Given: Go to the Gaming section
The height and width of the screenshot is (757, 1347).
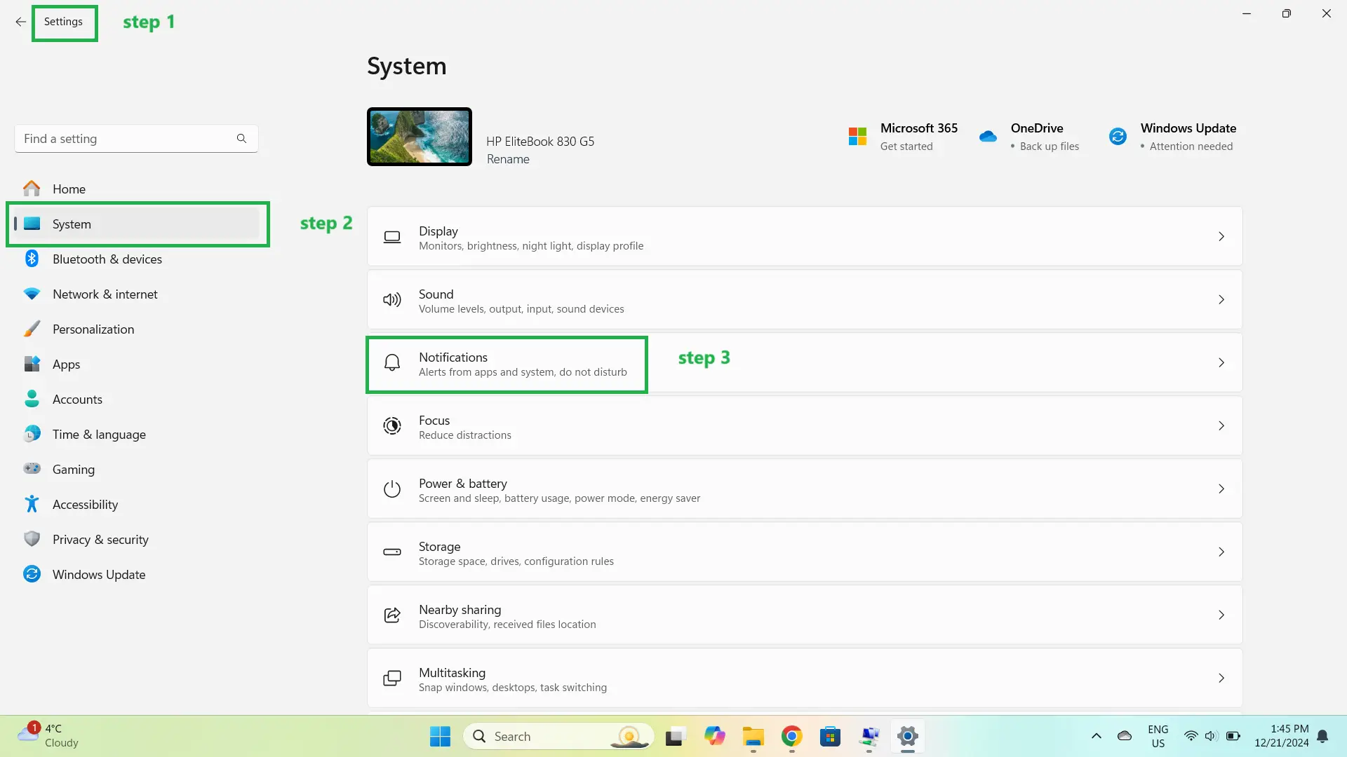Looking at the screenshot, I should tap(74, 470).
